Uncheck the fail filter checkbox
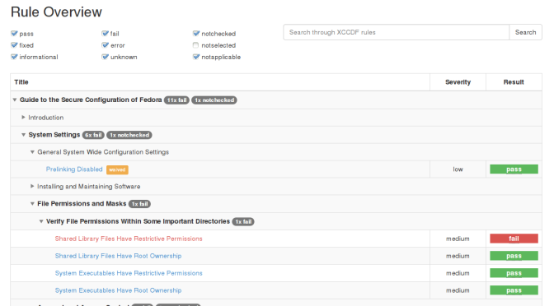This screenshot has width=554, height=306. tap(105, 34)
